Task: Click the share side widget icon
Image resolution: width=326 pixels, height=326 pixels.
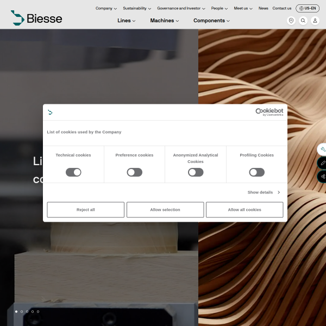Action: click(322, 177)
